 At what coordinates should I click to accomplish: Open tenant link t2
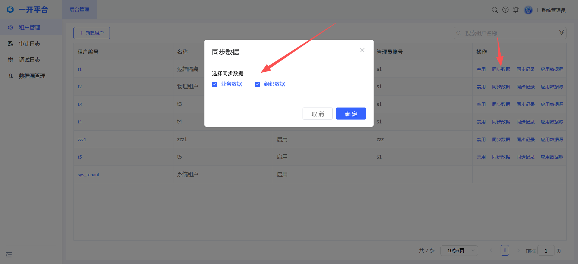click(79, 87)
